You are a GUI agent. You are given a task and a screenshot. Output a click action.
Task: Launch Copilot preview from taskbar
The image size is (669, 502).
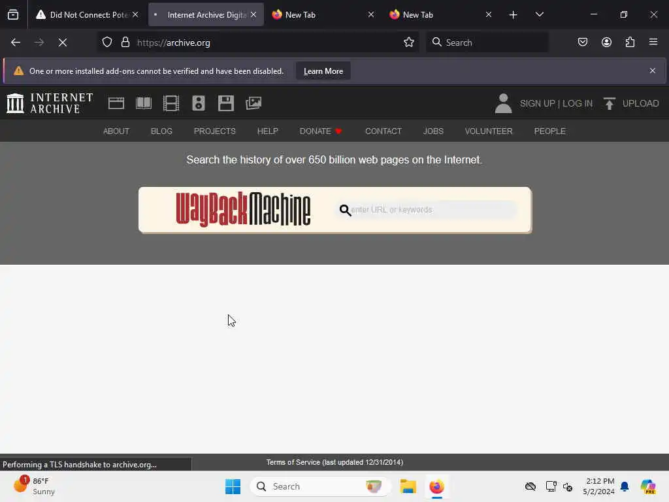tap(647, 486)
